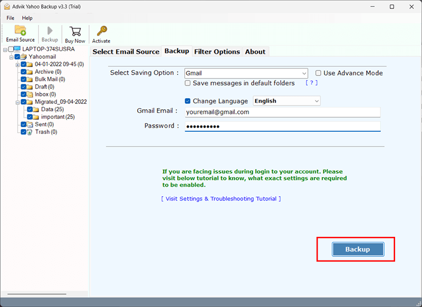The height and width of the screenshot is (307, 422).
Task: Click the Bulk Mail folder icon
Action: pos(30,79)
